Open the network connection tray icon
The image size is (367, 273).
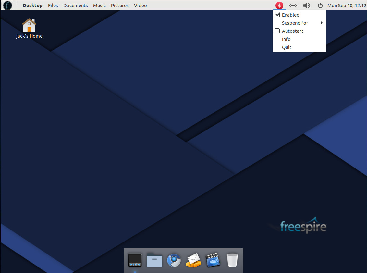[293, 6]
